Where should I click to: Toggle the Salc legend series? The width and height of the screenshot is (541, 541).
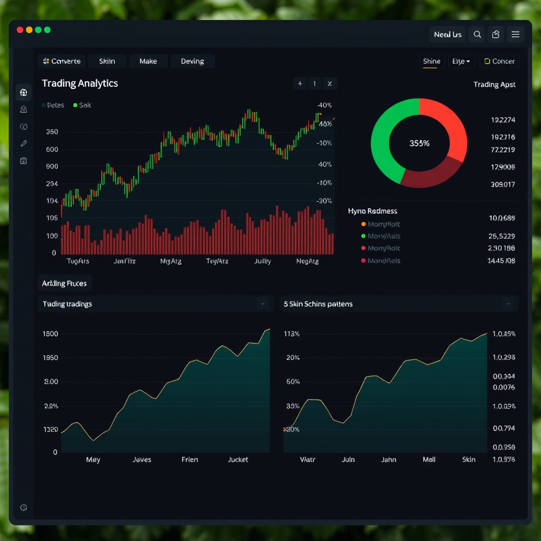click(82, 105)
